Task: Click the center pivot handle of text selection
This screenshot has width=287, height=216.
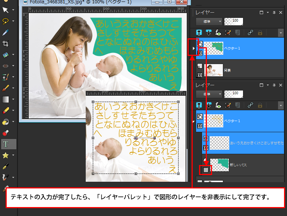Action: (136, 138)
